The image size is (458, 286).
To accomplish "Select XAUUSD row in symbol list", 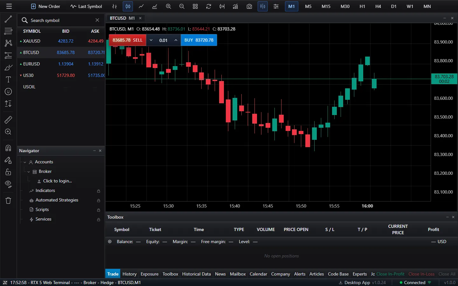I will pyautogui.click(x=61, y=41).
